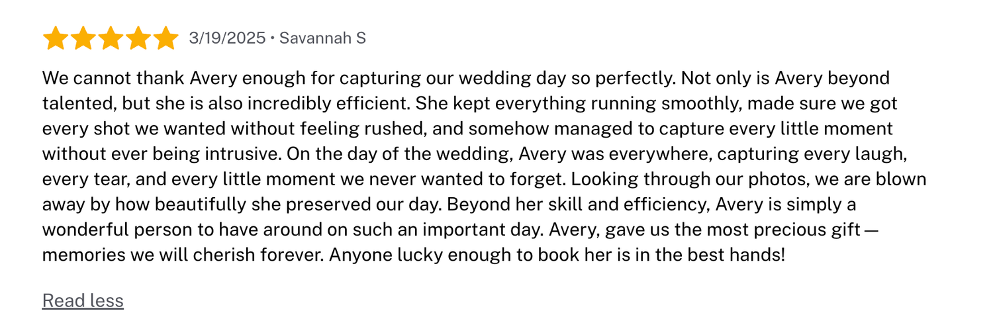The height and width of the screenshot is (313, 993).
Task: Click the review date 3/19/2025
Action: (x=227, y=38)
